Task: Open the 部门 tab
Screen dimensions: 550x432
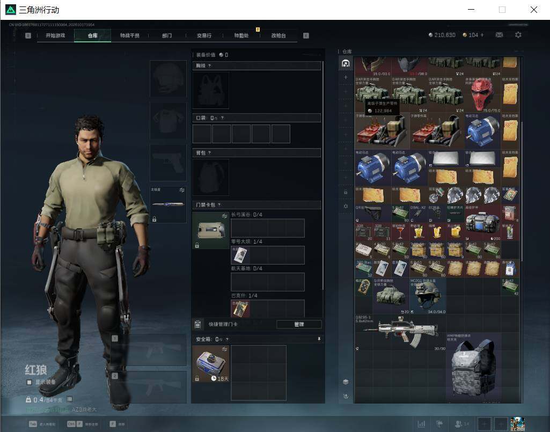Action: point(167,35)
